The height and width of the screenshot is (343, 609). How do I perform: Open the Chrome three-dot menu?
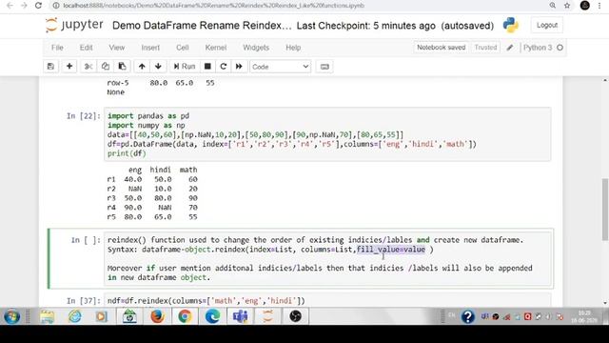click(x=600, y=6)
